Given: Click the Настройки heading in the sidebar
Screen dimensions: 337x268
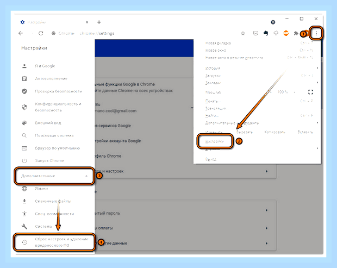Looking at the screenshot, I should click(x=34, y=48).
